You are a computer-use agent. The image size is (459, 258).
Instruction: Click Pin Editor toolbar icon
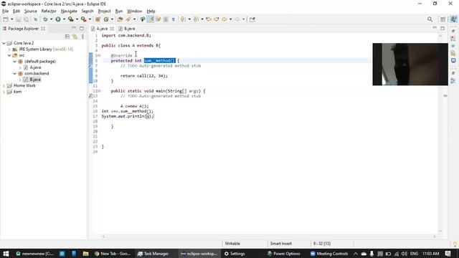tap(252, 19)
